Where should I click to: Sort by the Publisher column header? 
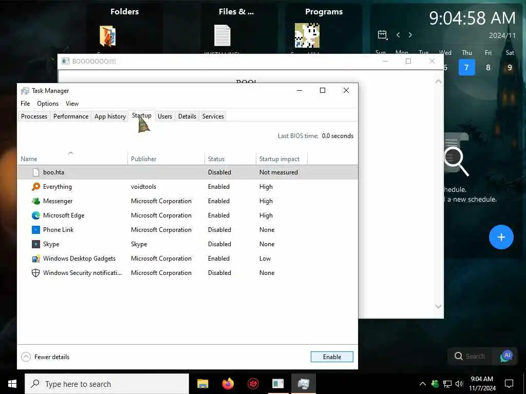click(x=166, y=159)
